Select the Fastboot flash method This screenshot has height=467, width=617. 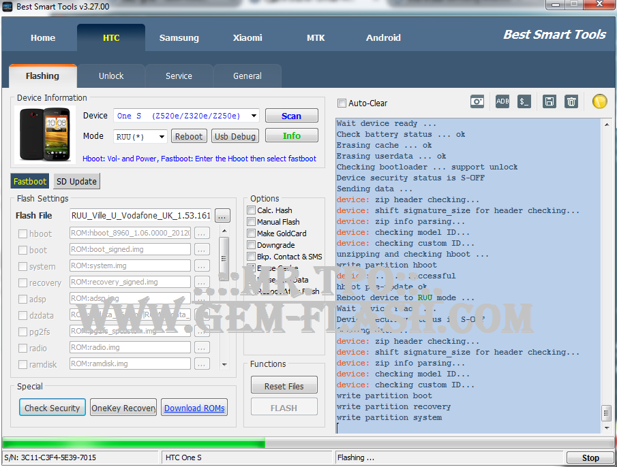[30, 182]
